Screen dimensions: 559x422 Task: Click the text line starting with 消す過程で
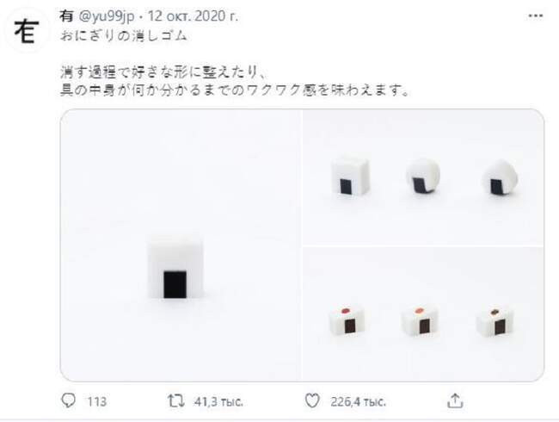163,72
